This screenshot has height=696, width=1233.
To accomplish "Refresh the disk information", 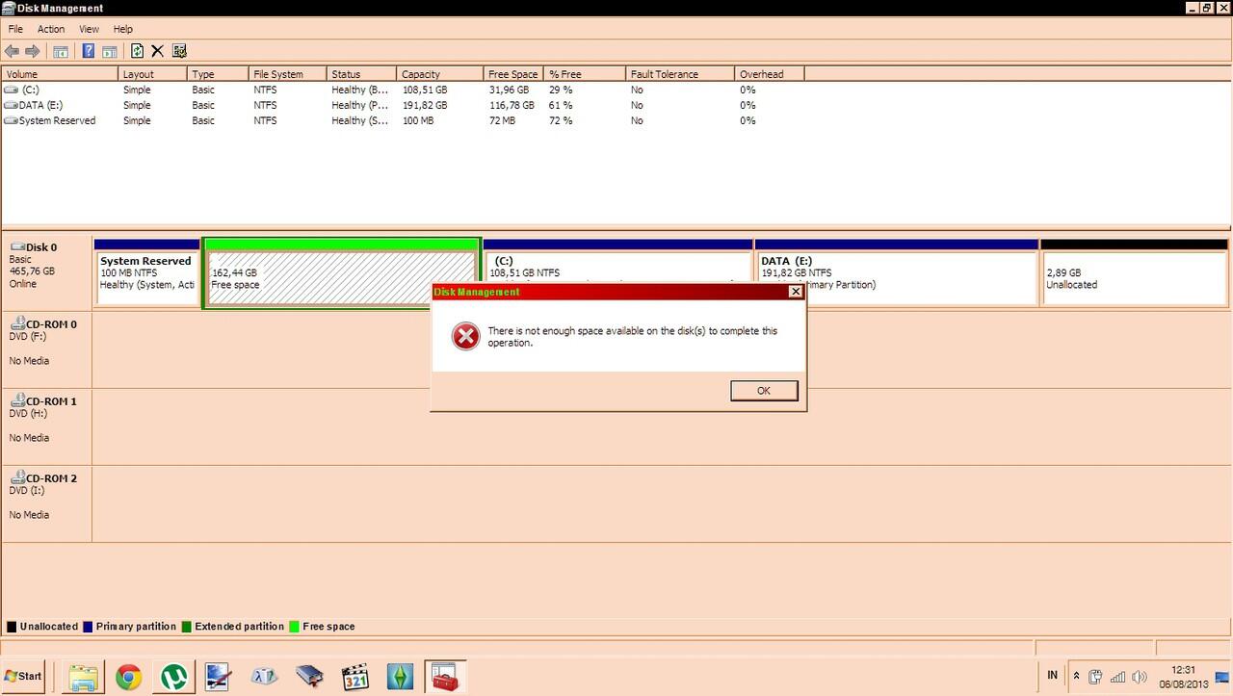I will (x=136, y=50).
